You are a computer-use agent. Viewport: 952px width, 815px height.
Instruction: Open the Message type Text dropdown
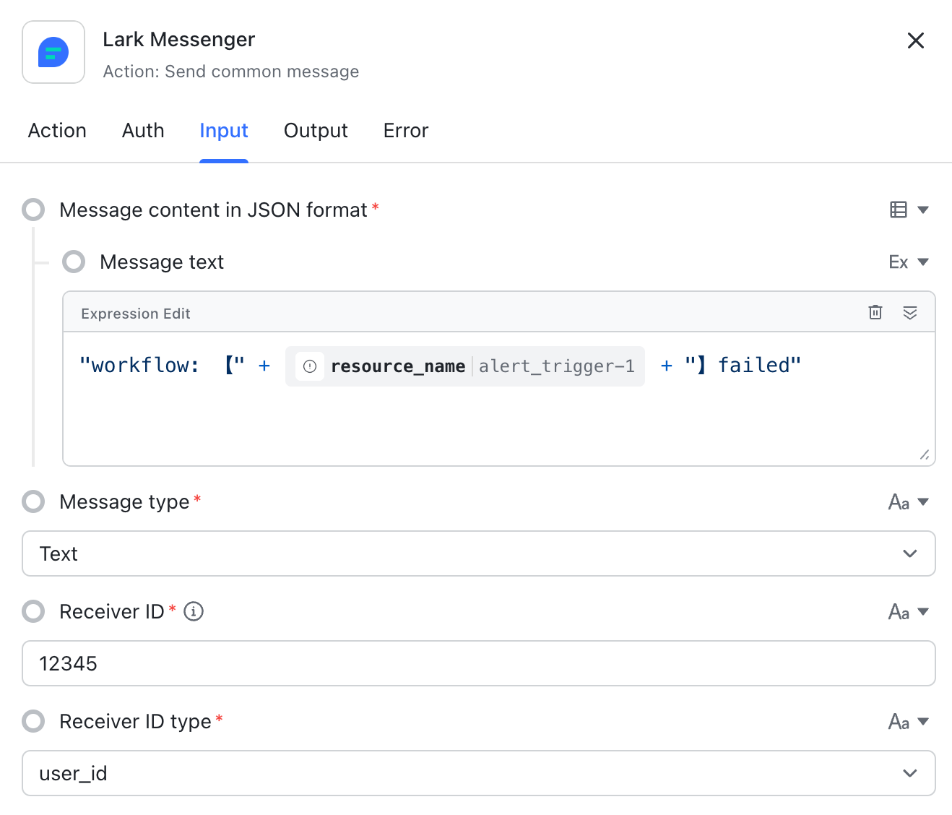478,553
